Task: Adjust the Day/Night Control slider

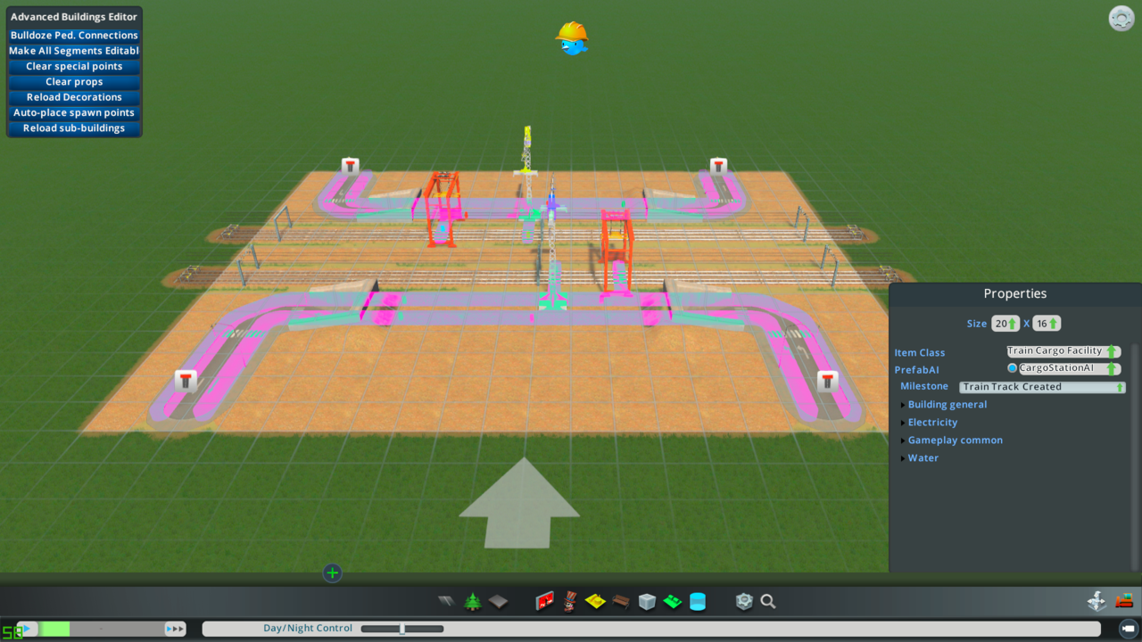Action: coord(402,629)
